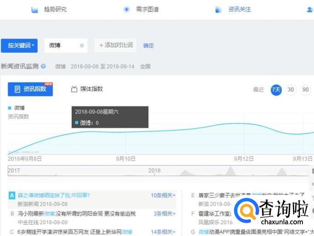Click the TV icon beside 媒体指数

click(74, 89)
